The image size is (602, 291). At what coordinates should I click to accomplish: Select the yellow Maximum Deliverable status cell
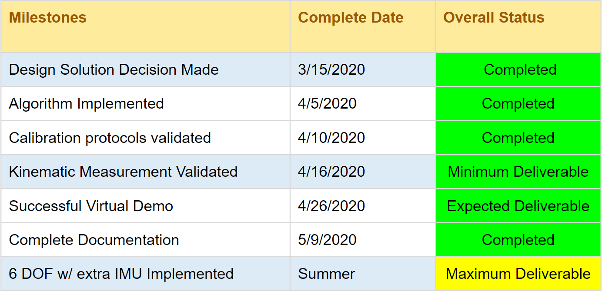518,274
